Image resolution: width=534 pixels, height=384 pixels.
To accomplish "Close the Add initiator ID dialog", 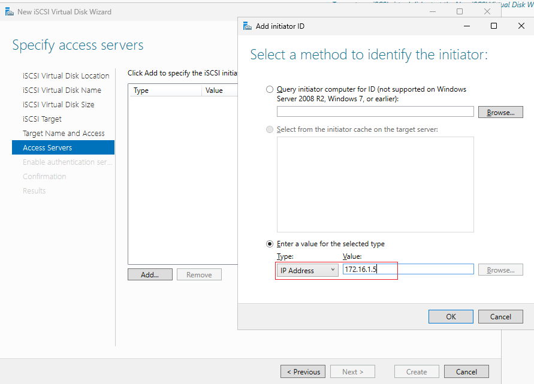I will point(521,26).
